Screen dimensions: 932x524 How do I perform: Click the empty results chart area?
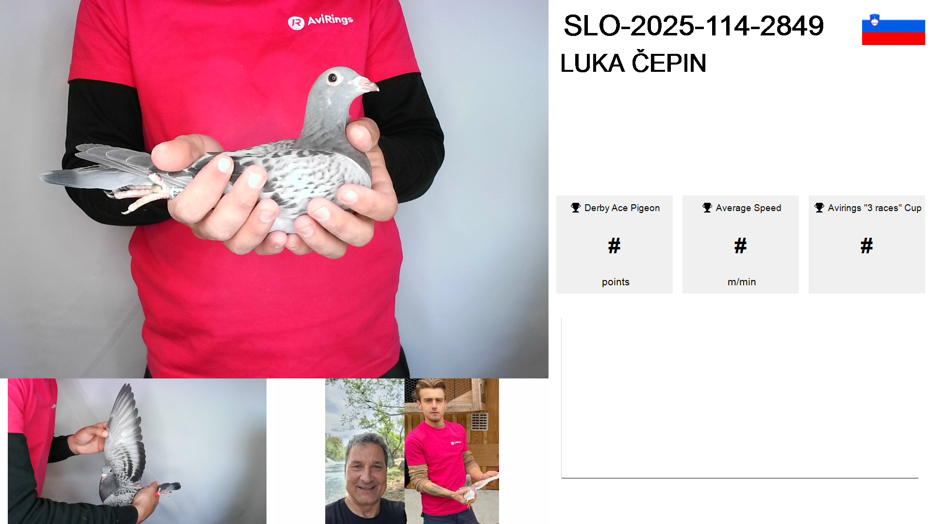(x=740, y=398)
